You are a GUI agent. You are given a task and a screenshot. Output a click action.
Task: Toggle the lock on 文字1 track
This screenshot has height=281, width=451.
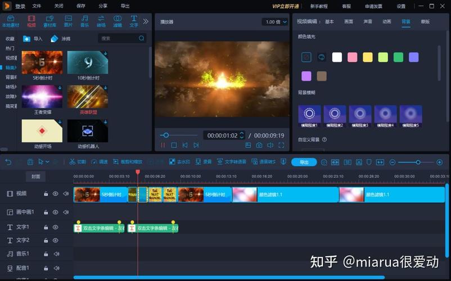pos(46,228)
